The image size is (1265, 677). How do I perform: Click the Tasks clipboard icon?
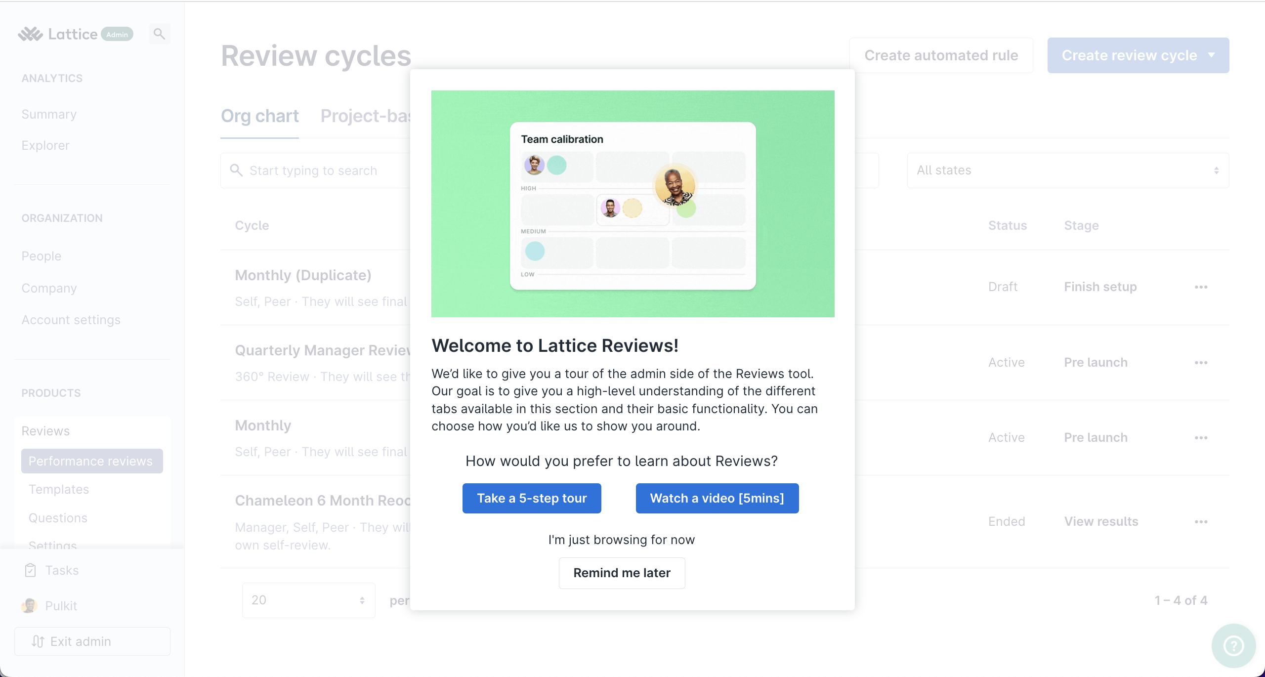(30, 570)
